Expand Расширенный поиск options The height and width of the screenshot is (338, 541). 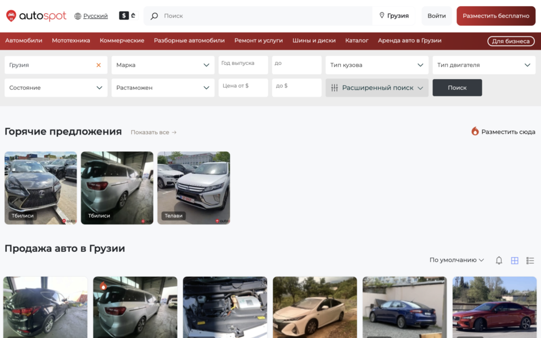click(377, 88)
